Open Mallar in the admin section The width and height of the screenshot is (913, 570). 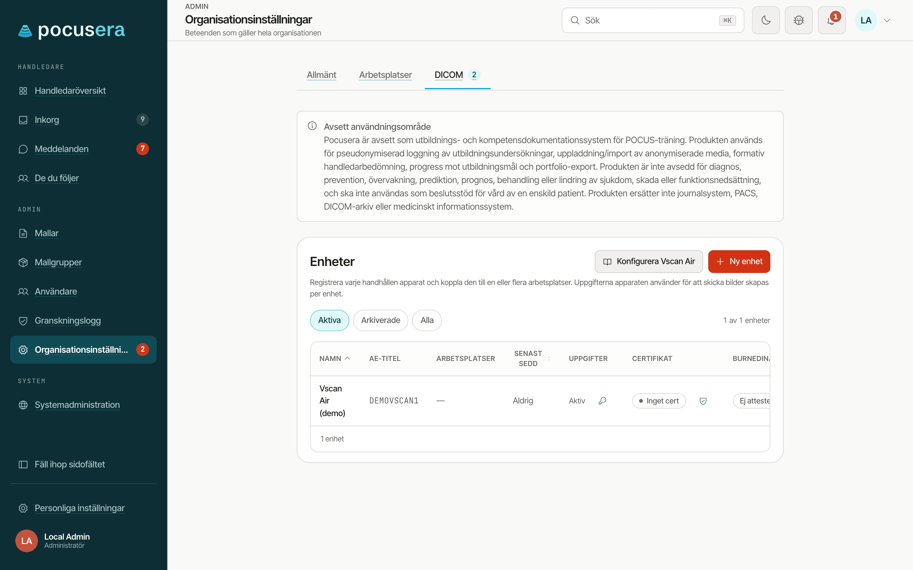pyautogui.click(x=83, y=233)
